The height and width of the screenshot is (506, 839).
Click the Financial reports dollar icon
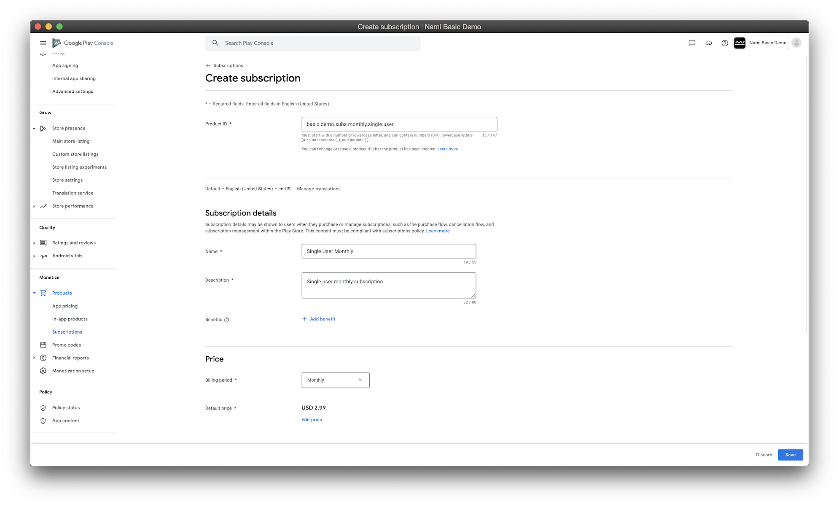[x=43, y=358]
